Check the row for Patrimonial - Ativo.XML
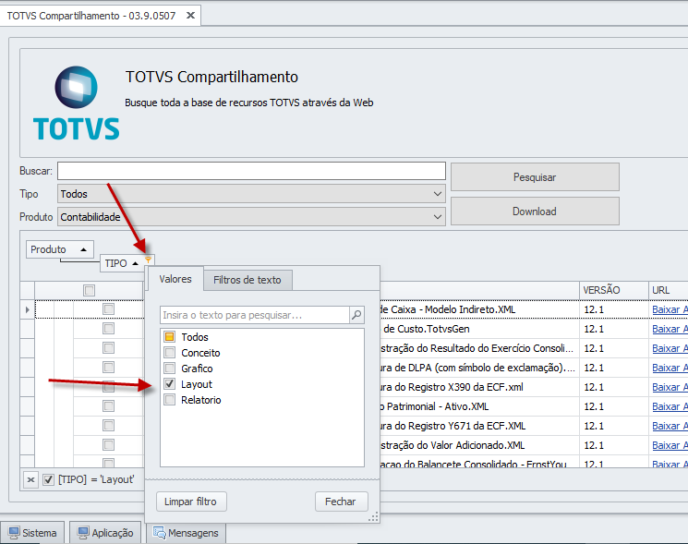688x544 pixels. click(108, 406)
